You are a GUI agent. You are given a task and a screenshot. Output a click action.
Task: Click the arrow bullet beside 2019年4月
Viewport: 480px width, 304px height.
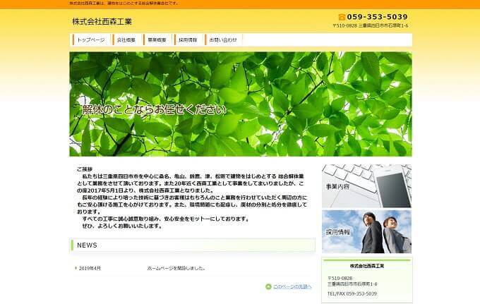pyautogui.click(x=76, y=269)
